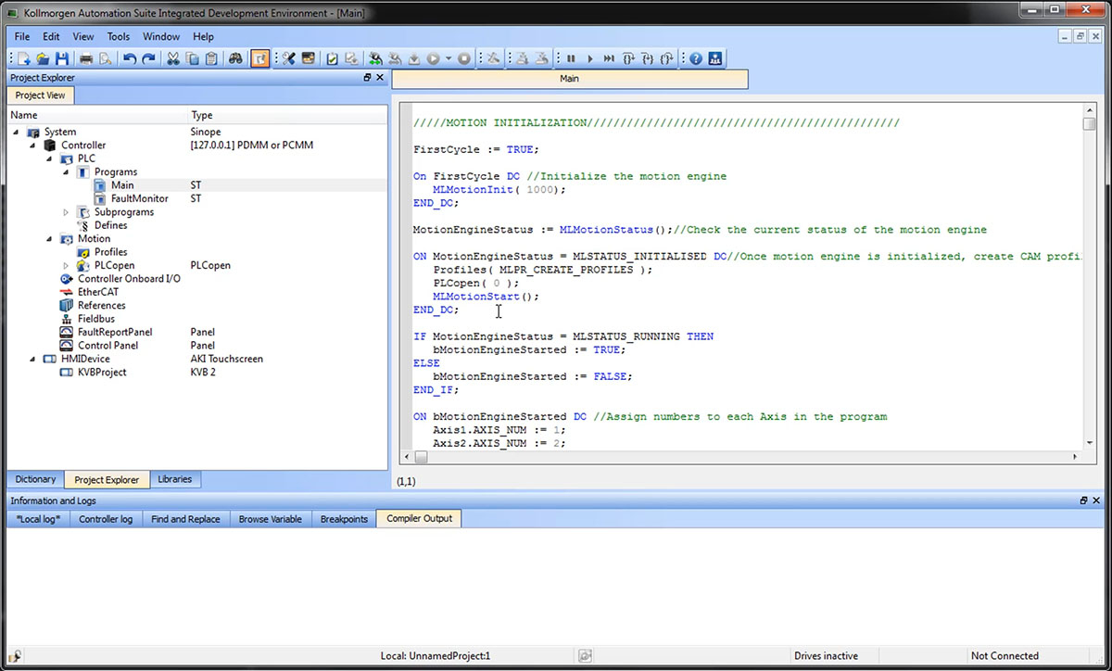This screenshot has width=1112, height=671.
Task: Open the dropdown arrow beside the start button
Action: point(449,58)
